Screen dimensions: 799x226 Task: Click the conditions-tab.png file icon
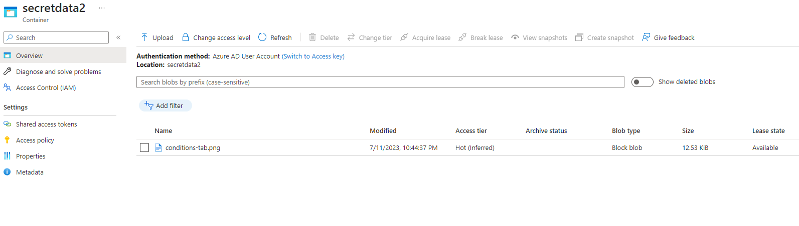click(158, 147)
